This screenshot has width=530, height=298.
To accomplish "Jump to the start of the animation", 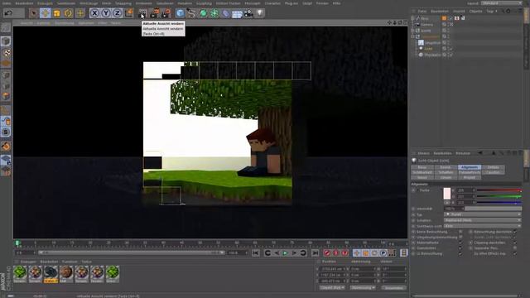I will [x=256, y=252].
